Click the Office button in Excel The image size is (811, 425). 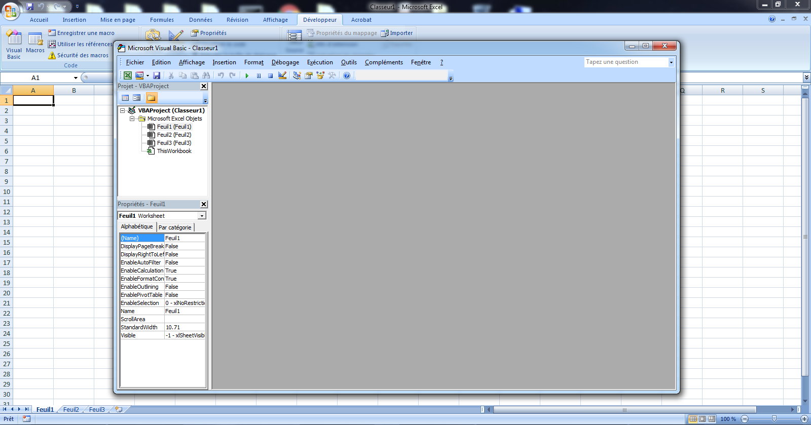(10, 10)
